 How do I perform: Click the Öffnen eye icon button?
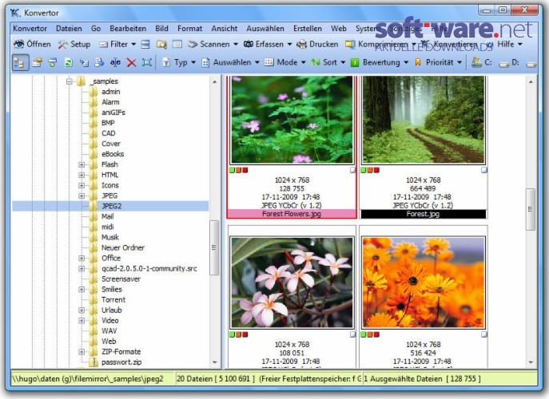[18, 45]
